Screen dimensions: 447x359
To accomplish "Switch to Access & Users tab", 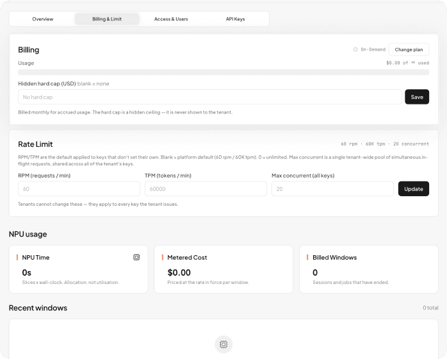I will click(x=171, y=19).
